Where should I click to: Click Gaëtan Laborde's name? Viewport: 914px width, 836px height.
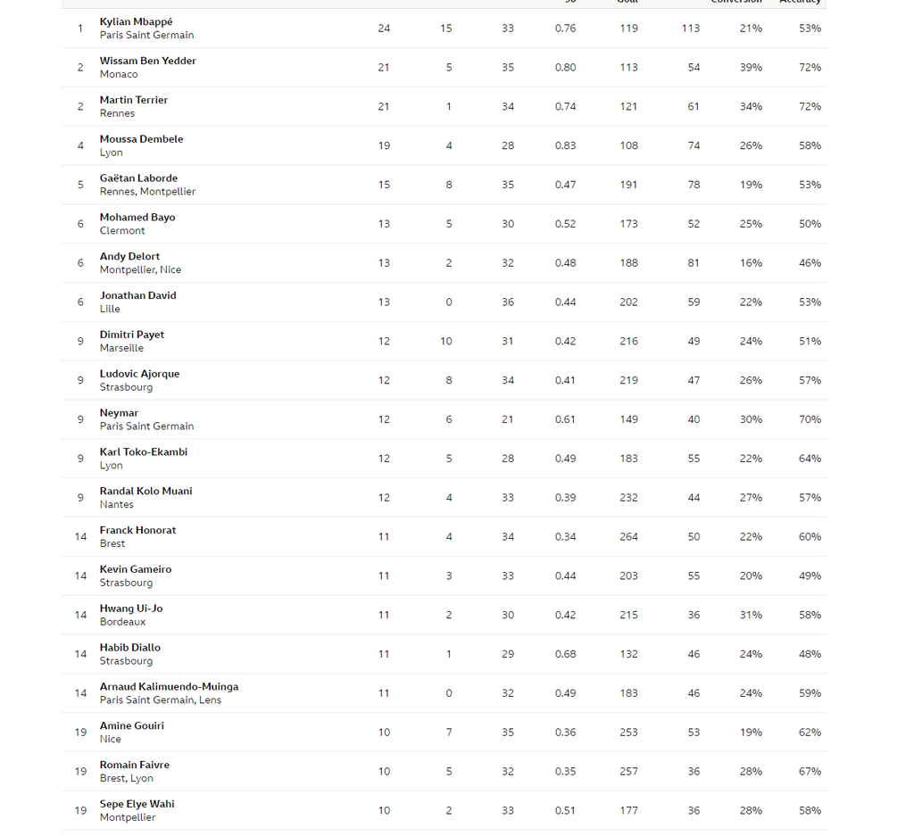138,178
